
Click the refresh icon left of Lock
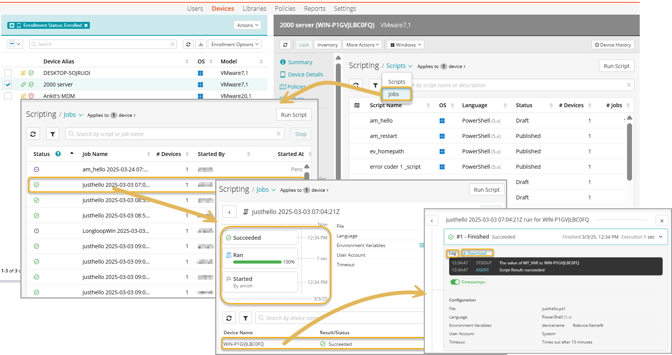point(285,45)
